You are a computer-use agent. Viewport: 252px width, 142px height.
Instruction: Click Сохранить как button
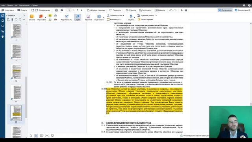43,10
